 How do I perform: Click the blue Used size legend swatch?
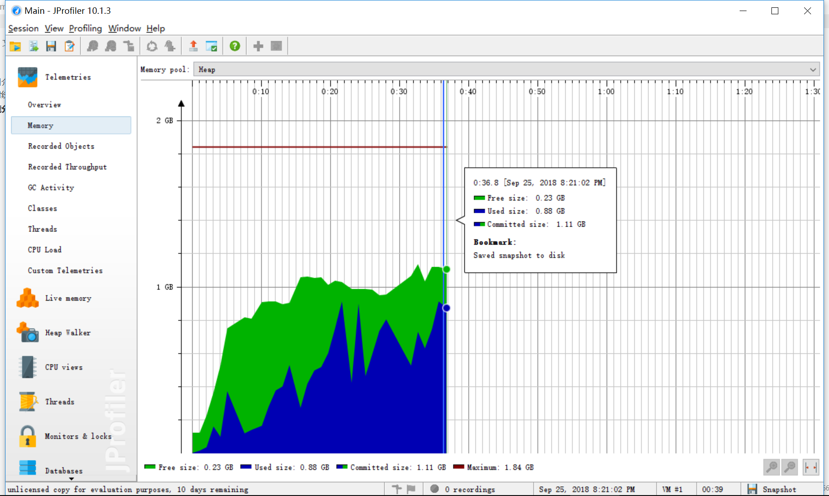(x=246, y=467)
